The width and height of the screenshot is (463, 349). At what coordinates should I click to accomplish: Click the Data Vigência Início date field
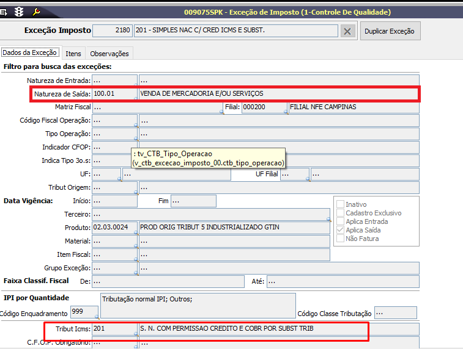tap(114, 201)
